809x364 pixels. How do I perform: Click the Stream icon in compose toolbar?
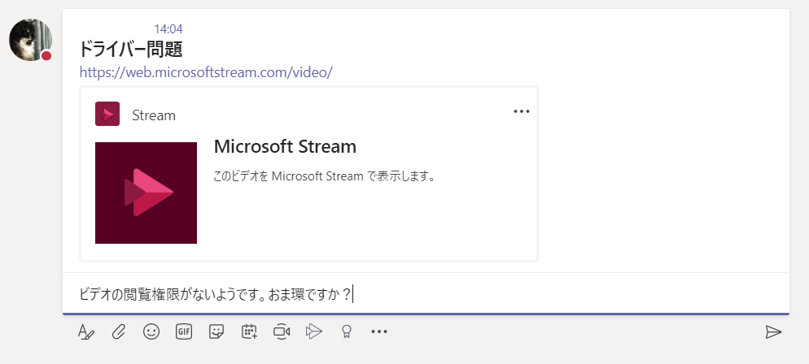click(x=314, y=331)
